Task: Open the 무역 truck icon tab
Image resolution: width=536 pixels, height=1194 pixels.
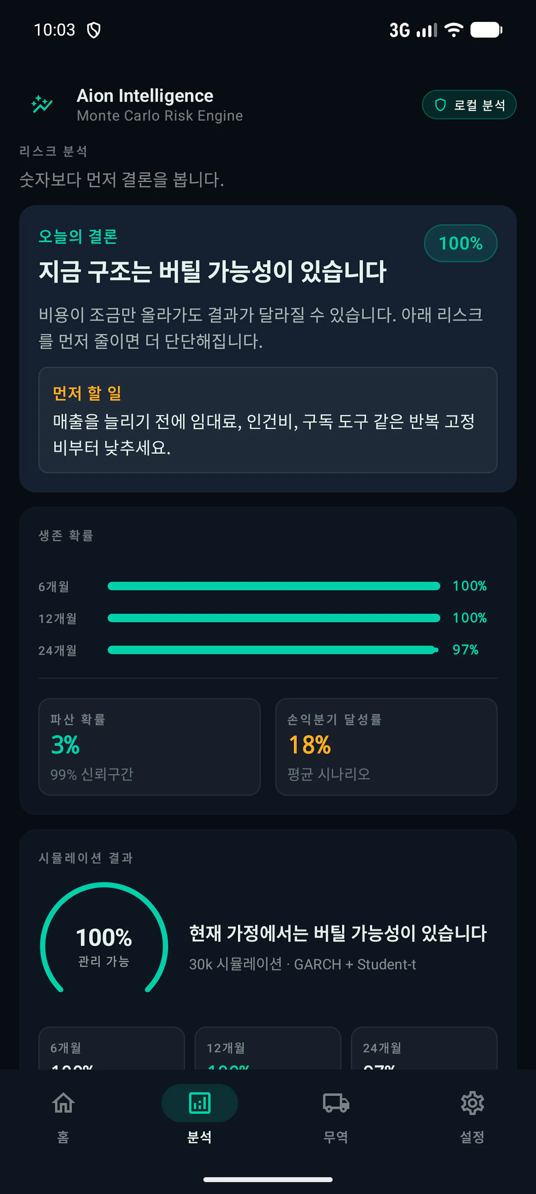Action: point(336,1103)
